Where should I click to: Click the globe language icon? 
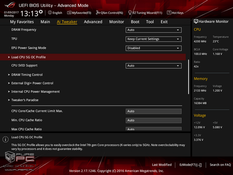(50, 13)
